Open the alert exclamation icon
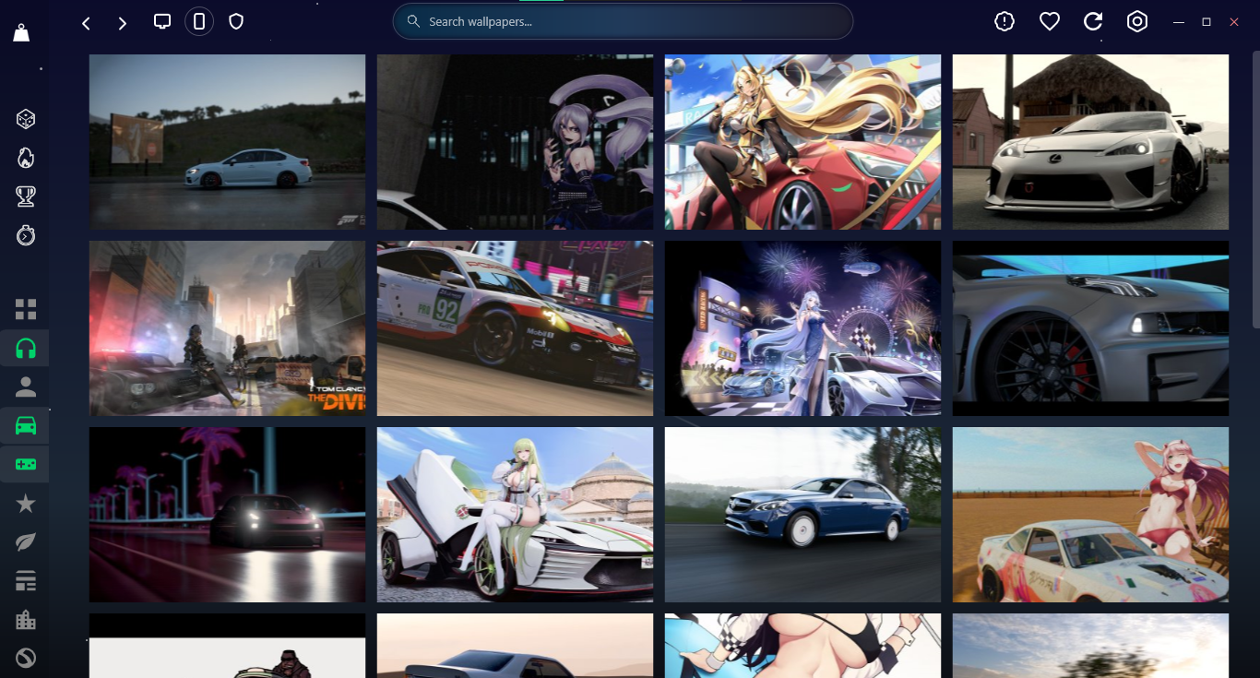This screenshot has height=678, width=1260. [x=1004, y=21]
